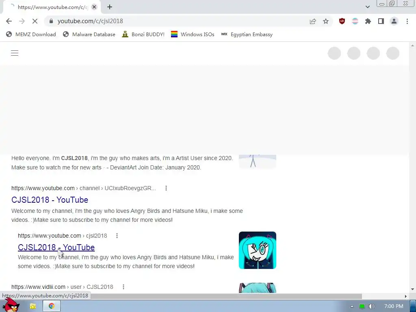The width and height of the screenshot is (416, 312).
Task: Toggle the browser side panel
Action: point(381,21)
